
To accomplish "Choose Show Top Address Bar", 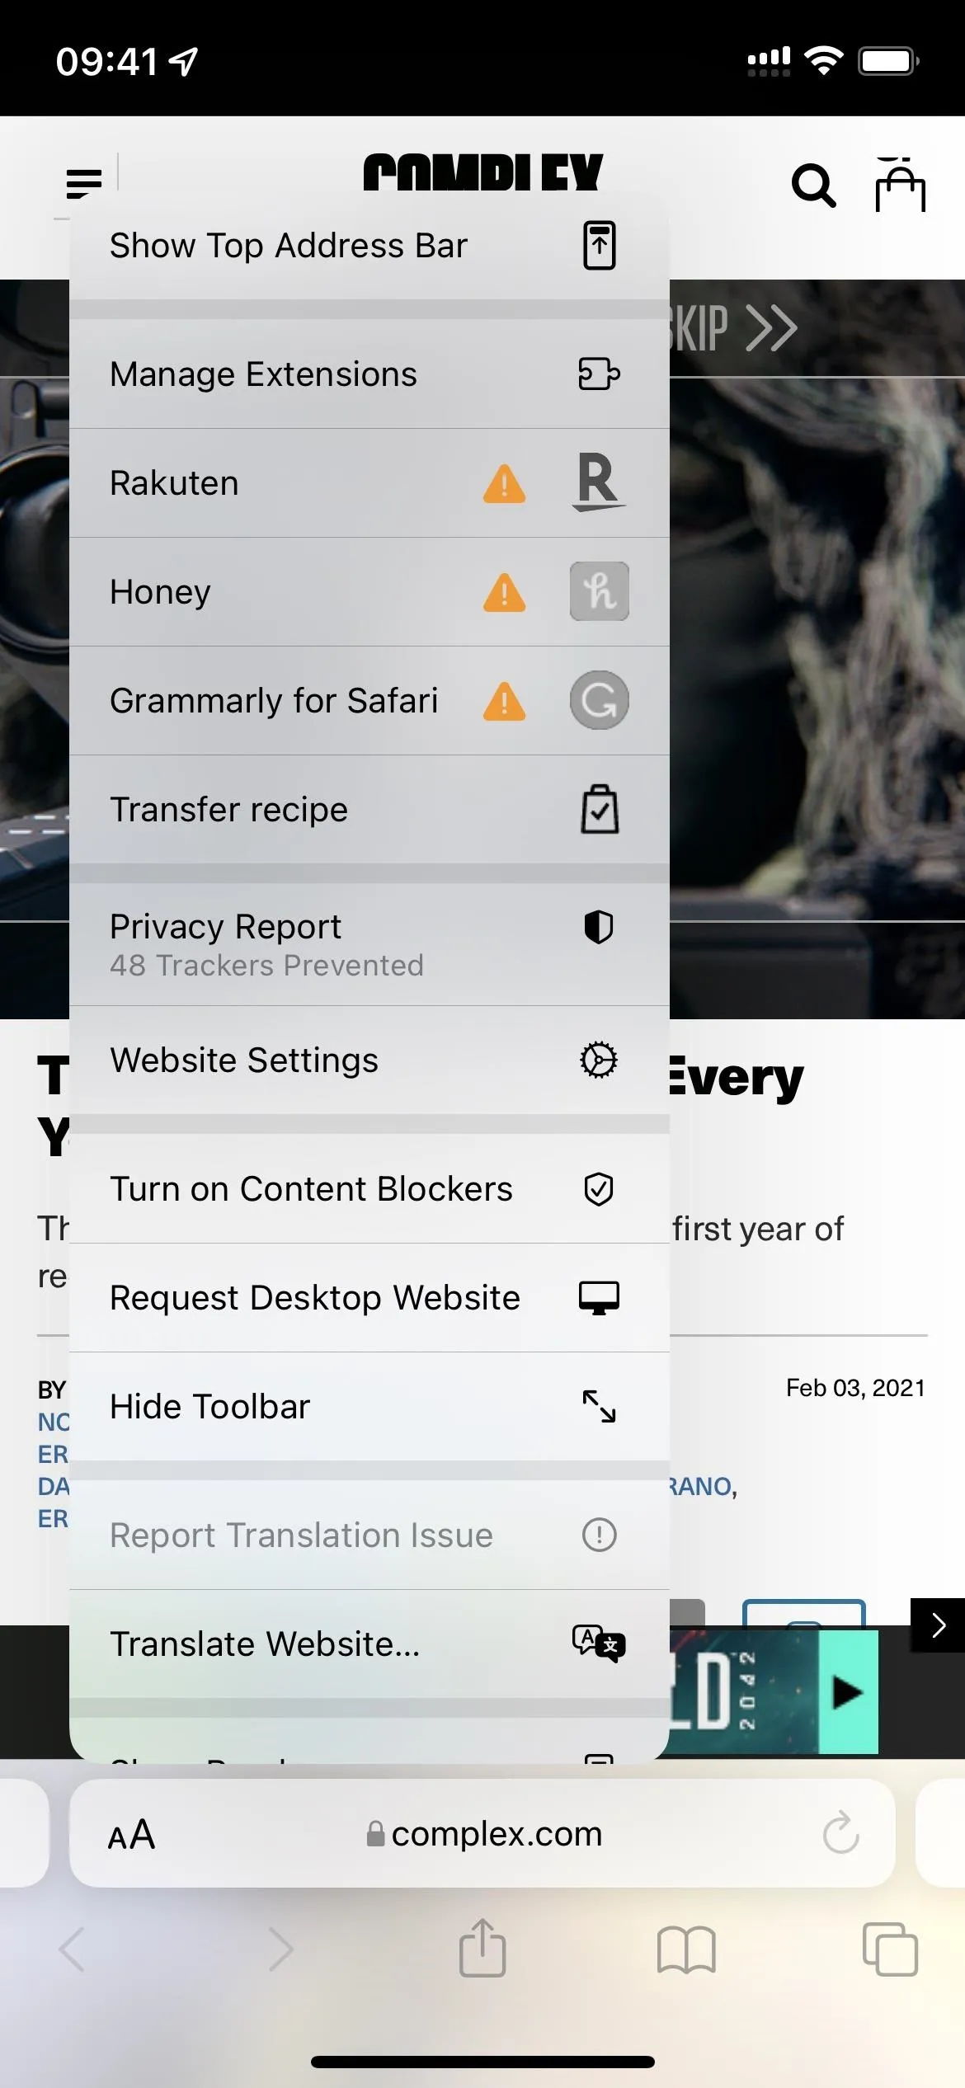I will click(370, 246).
